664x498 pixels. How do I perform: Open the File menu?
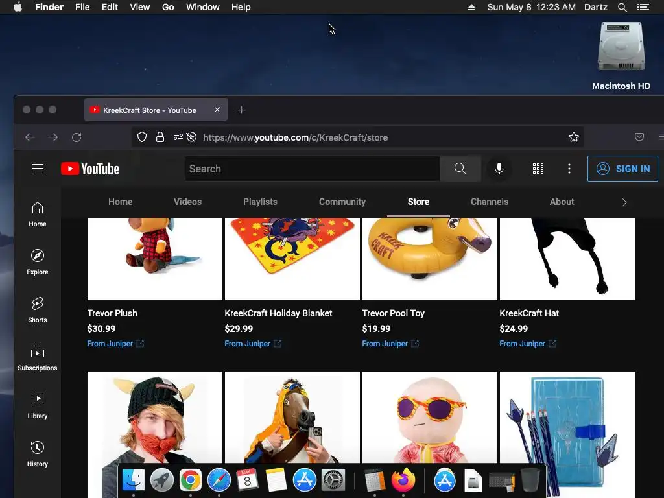(x=82, y=7)
